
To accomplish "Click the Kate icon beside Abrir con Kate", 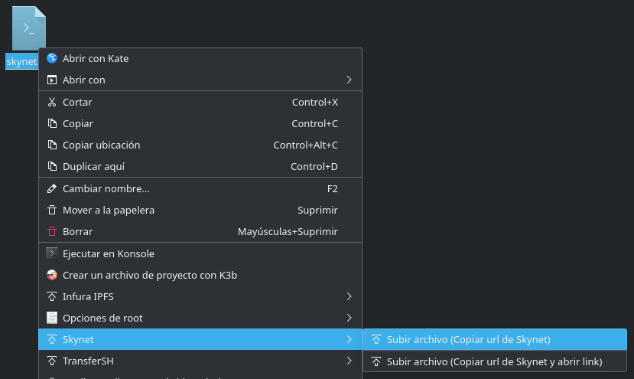I will pyautogui.click(x=52, y=58).
